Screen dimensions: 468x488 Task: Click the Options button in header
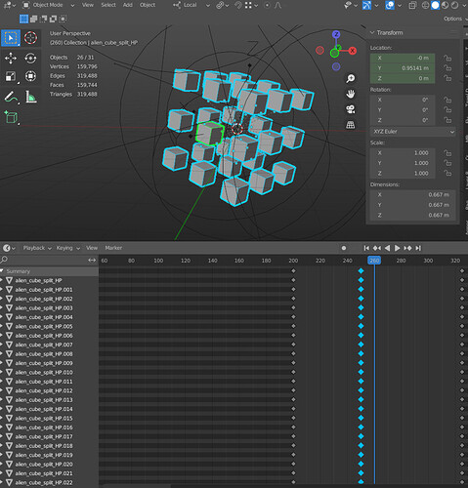(x=452, y=19)
